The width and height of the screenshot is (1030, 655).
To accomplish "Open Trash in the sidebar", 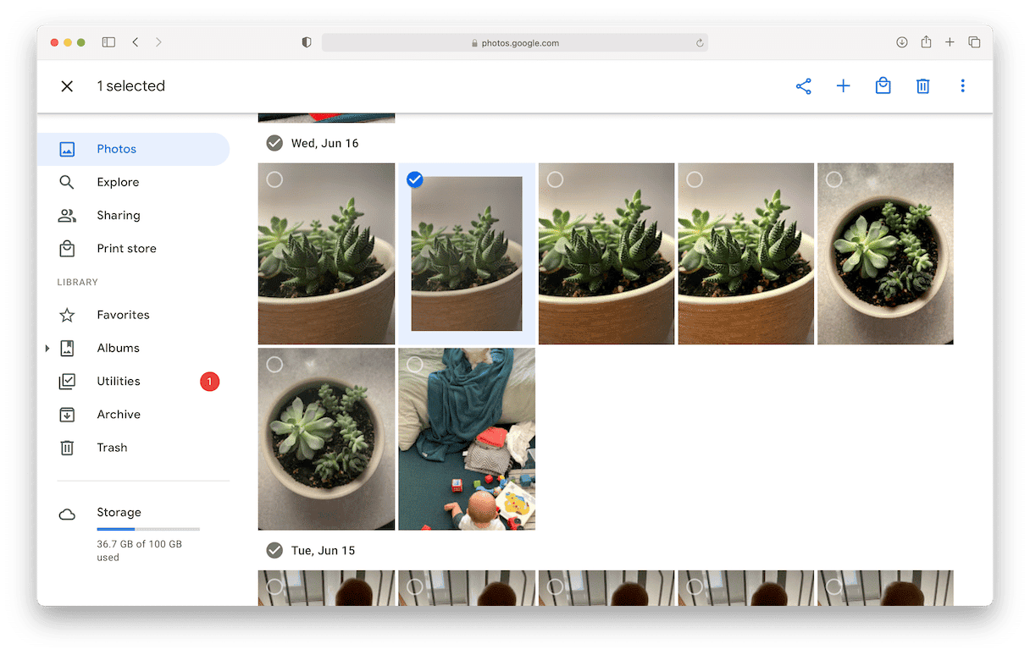I will [112, 448].
